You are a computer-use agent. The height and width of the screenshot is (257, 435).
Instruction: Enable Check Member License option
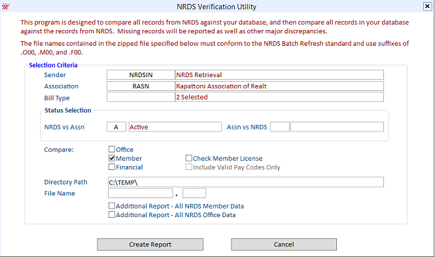coord(188,158)
